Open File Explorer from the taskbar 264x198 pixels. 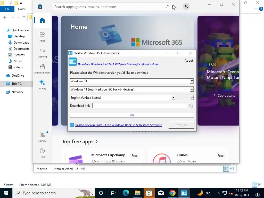(x=137, y=193)
